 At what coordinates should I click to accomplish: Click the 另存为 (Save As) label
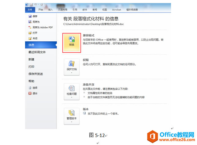[x=36, y=22]
